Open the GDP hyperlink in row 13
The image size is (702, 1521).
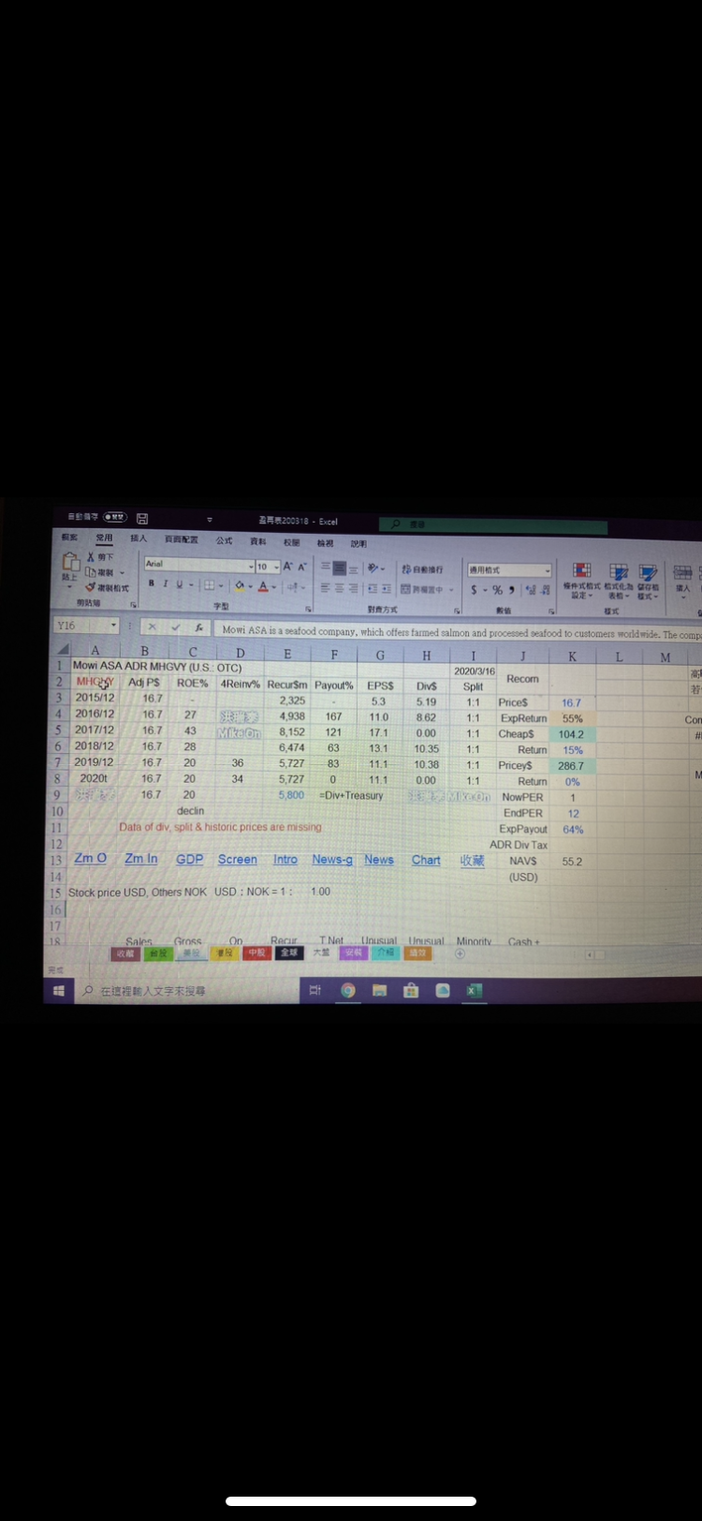[189, 859]
